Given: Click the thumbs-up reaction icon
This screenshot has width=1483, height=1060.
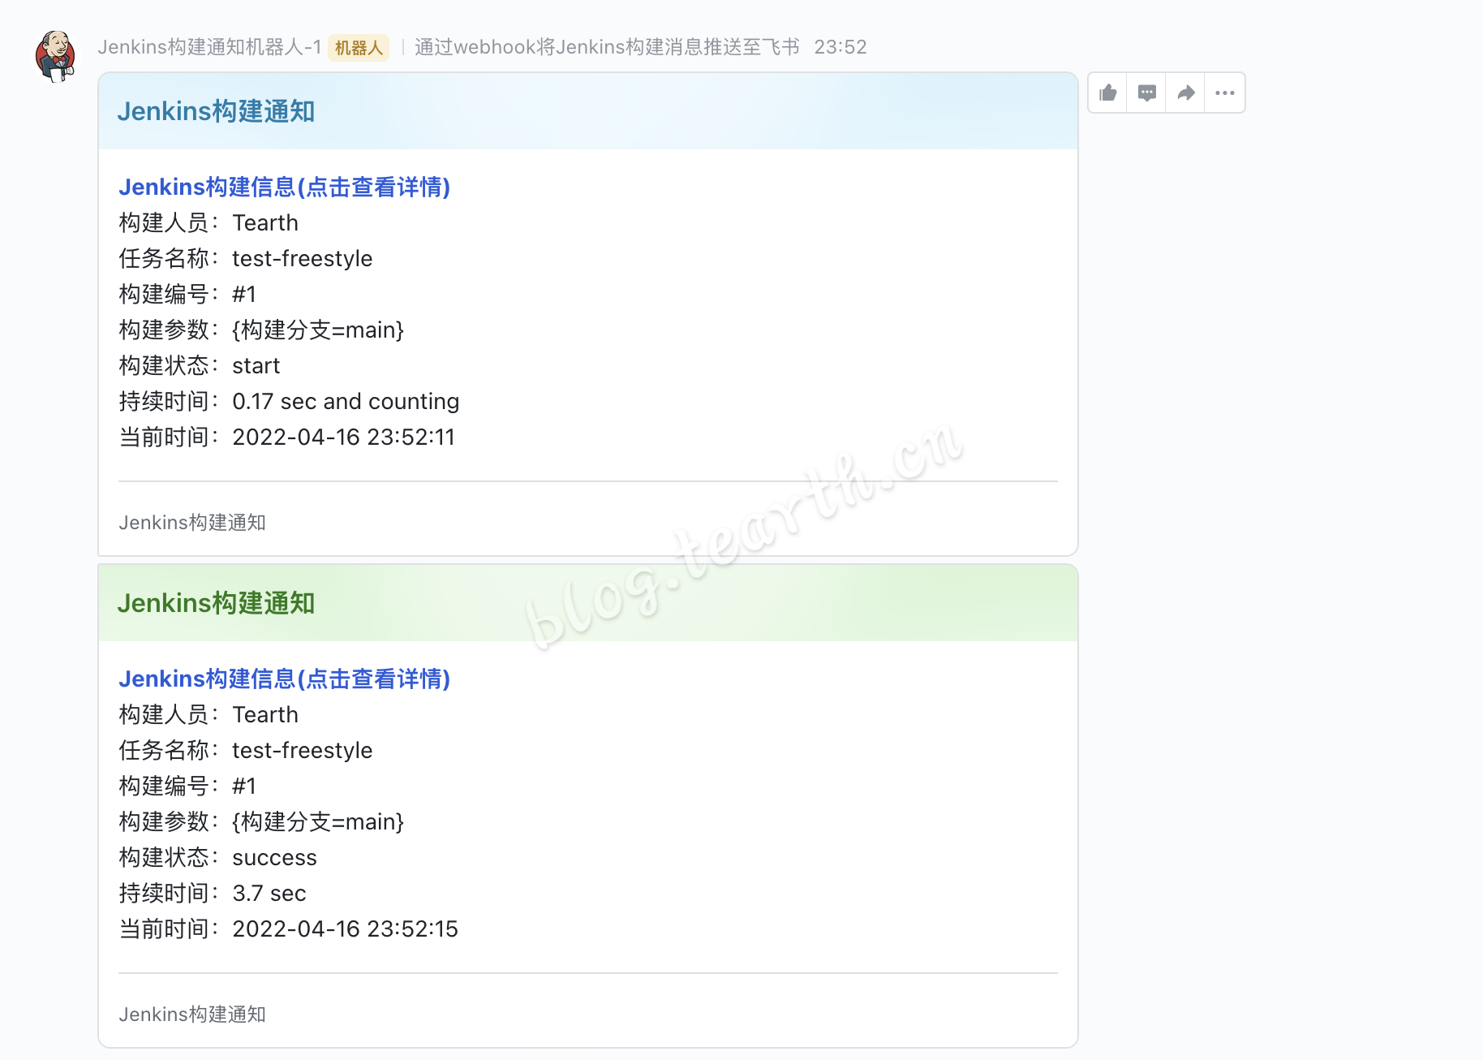Looking at the screenshot, I should click(x=1107, y=93).
